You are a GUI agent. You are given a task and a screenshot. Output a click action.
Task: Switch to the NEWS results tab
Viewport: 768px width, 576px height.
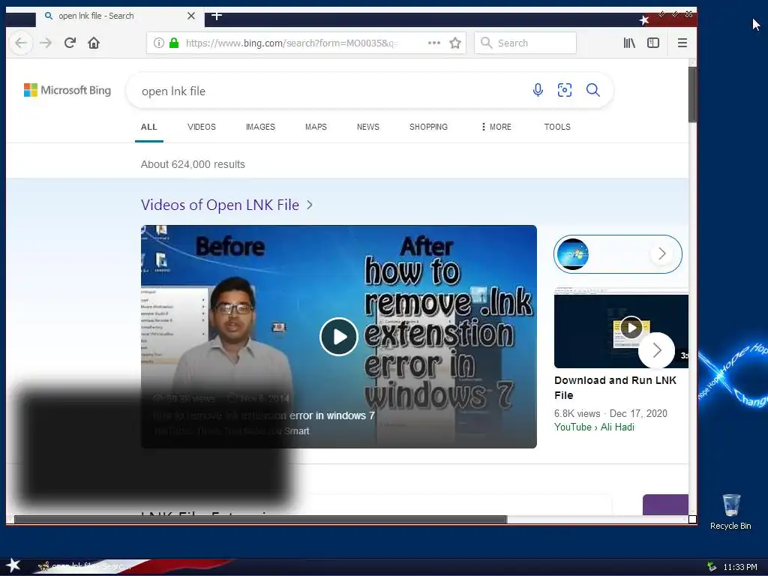[x=367, y=127]
